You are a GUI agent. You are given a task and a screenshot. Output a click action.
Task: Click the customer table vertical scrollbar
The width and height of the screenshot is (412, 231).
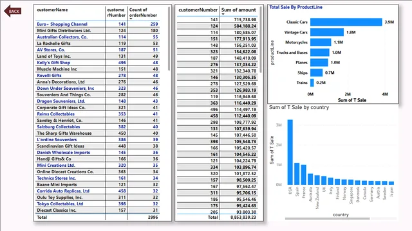click(x=169, y=38)
